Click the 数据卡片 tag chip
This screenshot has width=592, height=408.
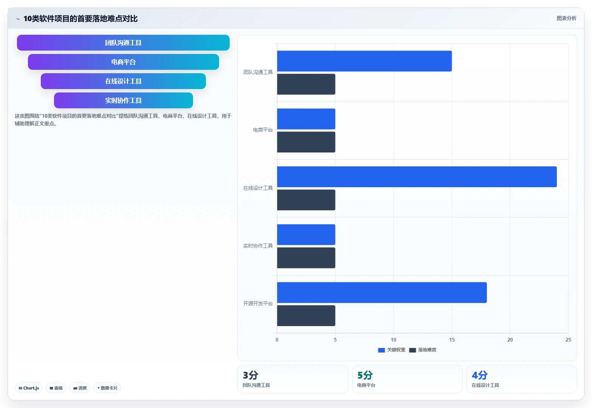pyautogui.click(x=107, y=388)
